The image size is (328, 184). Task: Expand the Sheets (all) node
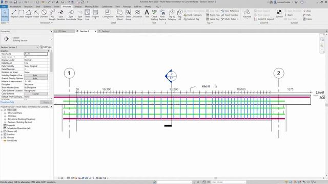pos(2,131)
